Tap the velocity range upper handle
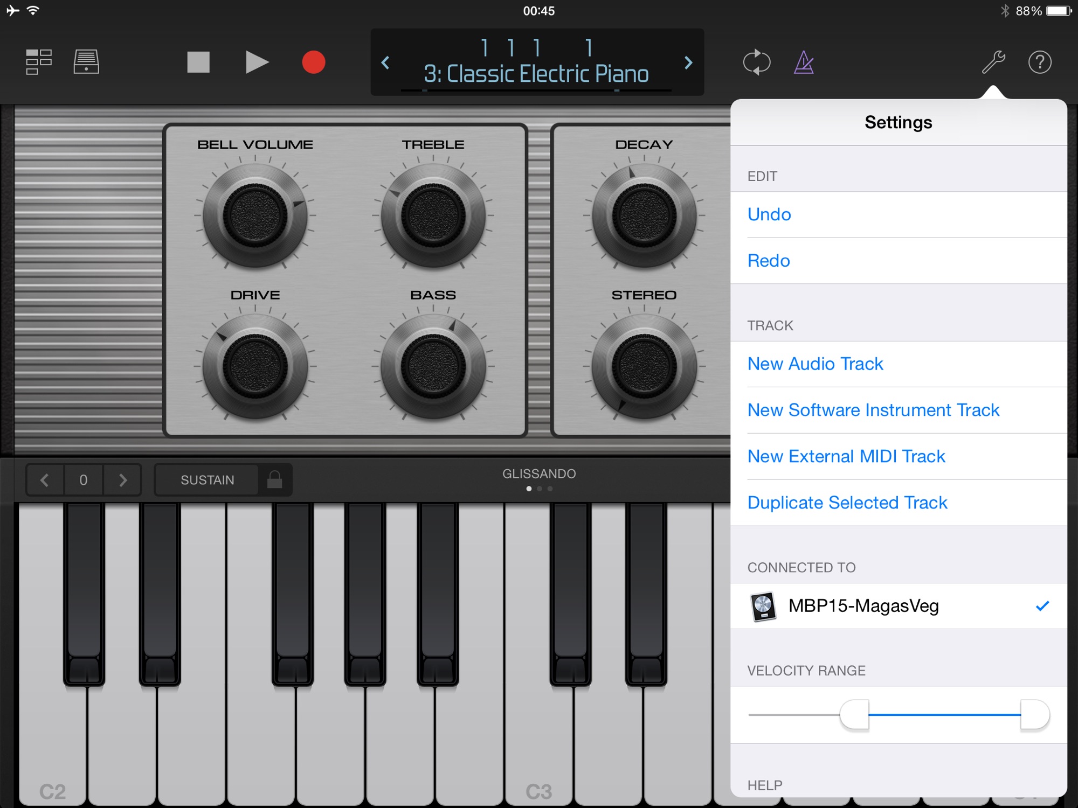This screenshot has height=808, width=1078. [x=1035, y=714]
